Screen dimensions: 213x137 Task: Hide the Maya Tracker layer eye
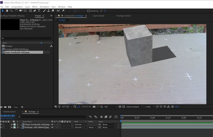coord(1,125)
